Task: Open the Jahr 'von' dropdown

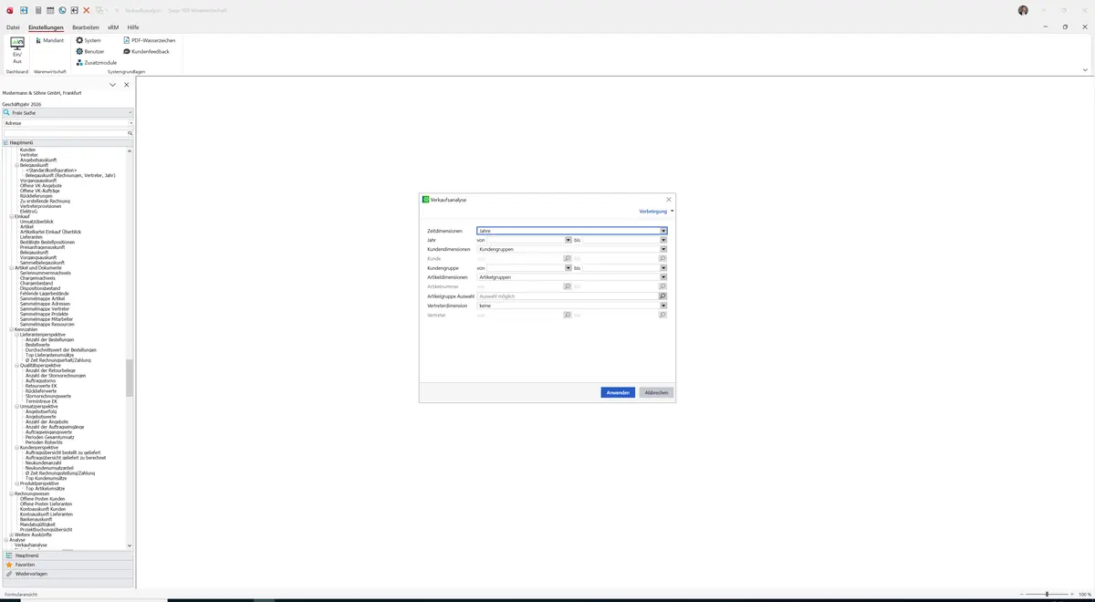Action: coord(568,240)
